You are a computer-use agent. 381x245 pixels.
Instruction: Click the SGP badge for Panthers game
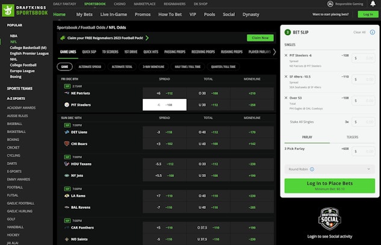(x=67, y=221)
